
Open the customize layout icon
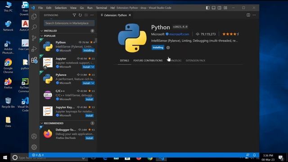point(225,8)
